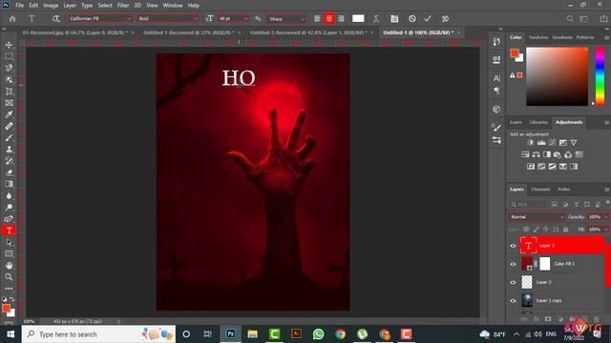Hide the Color Fill 1 layer
This screenshot has width=611, height=343.
click(514, 264)
